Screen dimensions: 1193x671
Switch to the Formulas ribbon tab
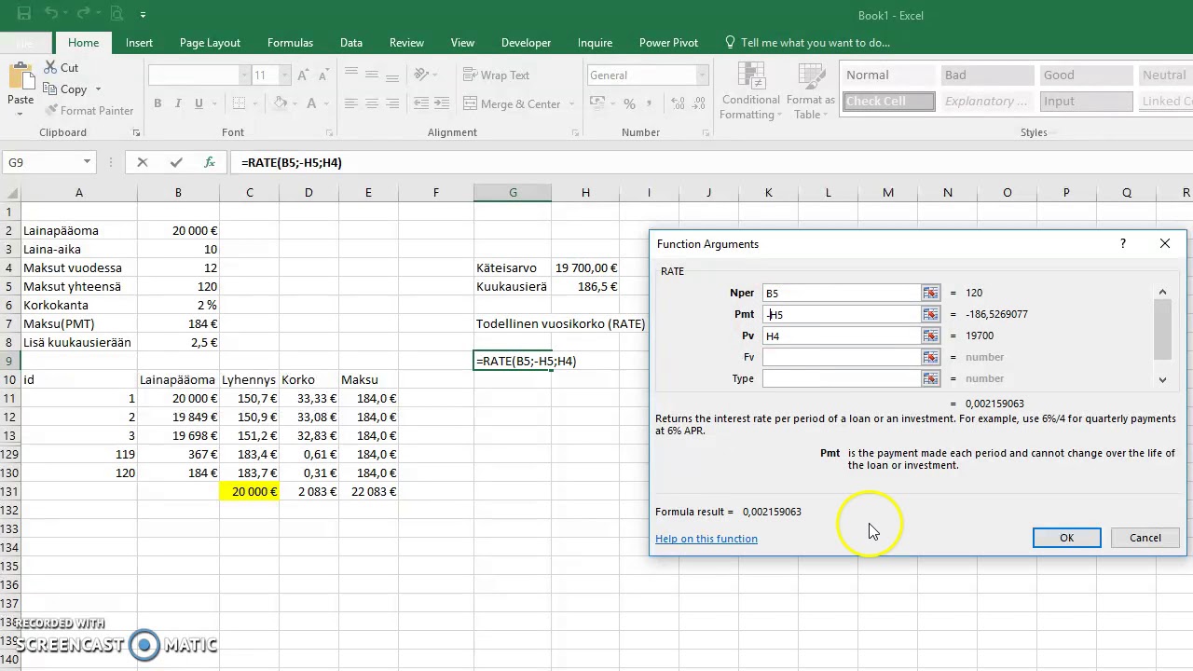[x=290, y=43]
